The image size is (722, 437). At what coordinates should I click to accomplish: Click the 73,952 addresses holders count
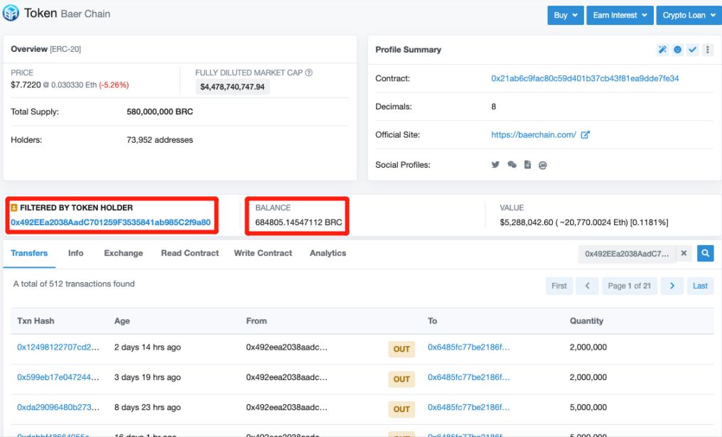(160, 140)
